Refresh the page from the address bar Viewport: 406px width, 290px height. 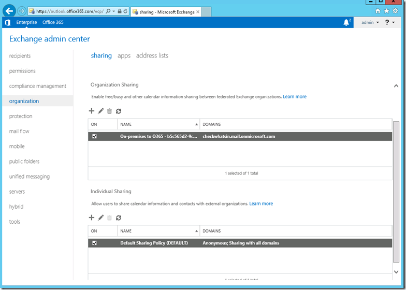125,11
